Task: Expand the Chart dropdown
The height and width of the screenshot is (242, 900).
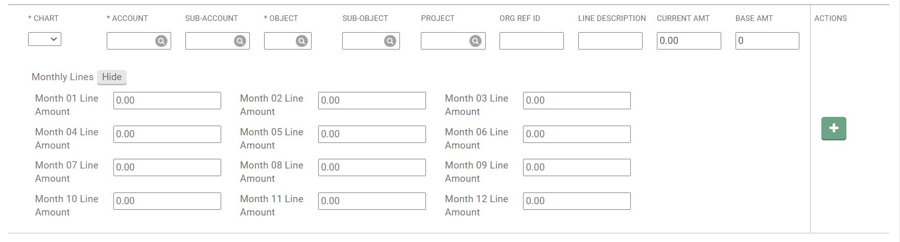Action: click(x=44, y=39)
